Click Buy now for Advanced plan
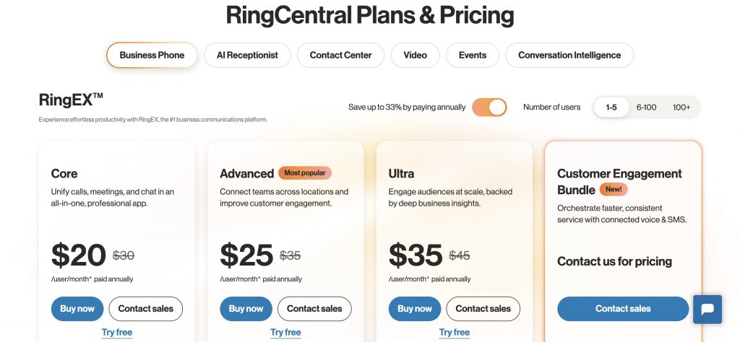 [x=246, y=309]
